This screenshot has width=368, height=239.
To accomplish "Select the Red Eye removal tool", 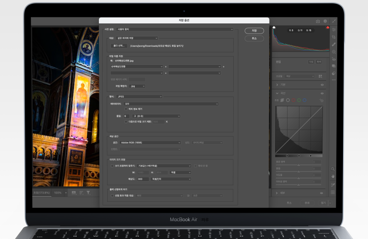I will tap(334, 59).
